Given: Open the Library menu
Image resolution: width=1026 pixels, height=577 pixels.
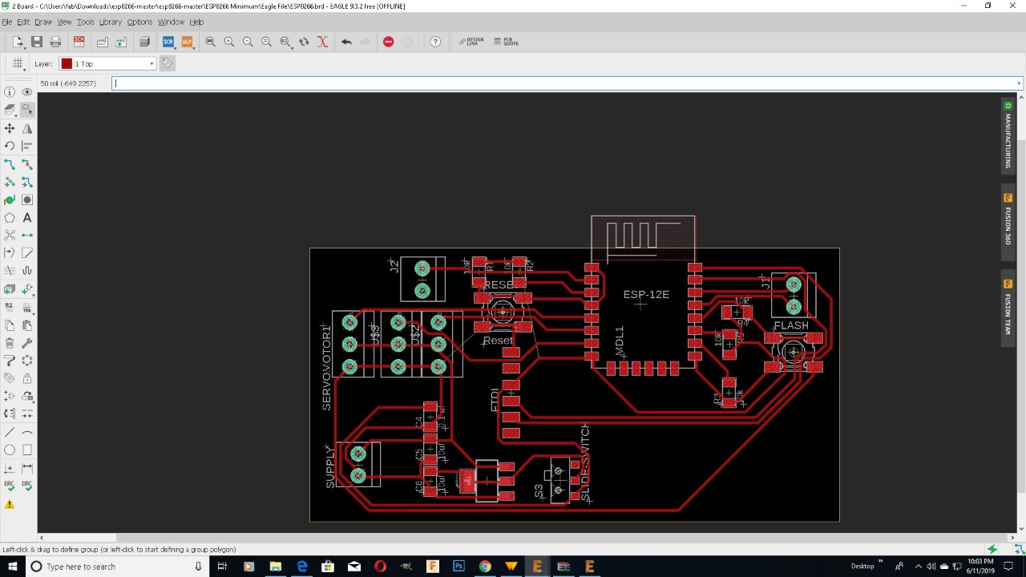Looking at the screenshot, I should [x=111, y=22].
